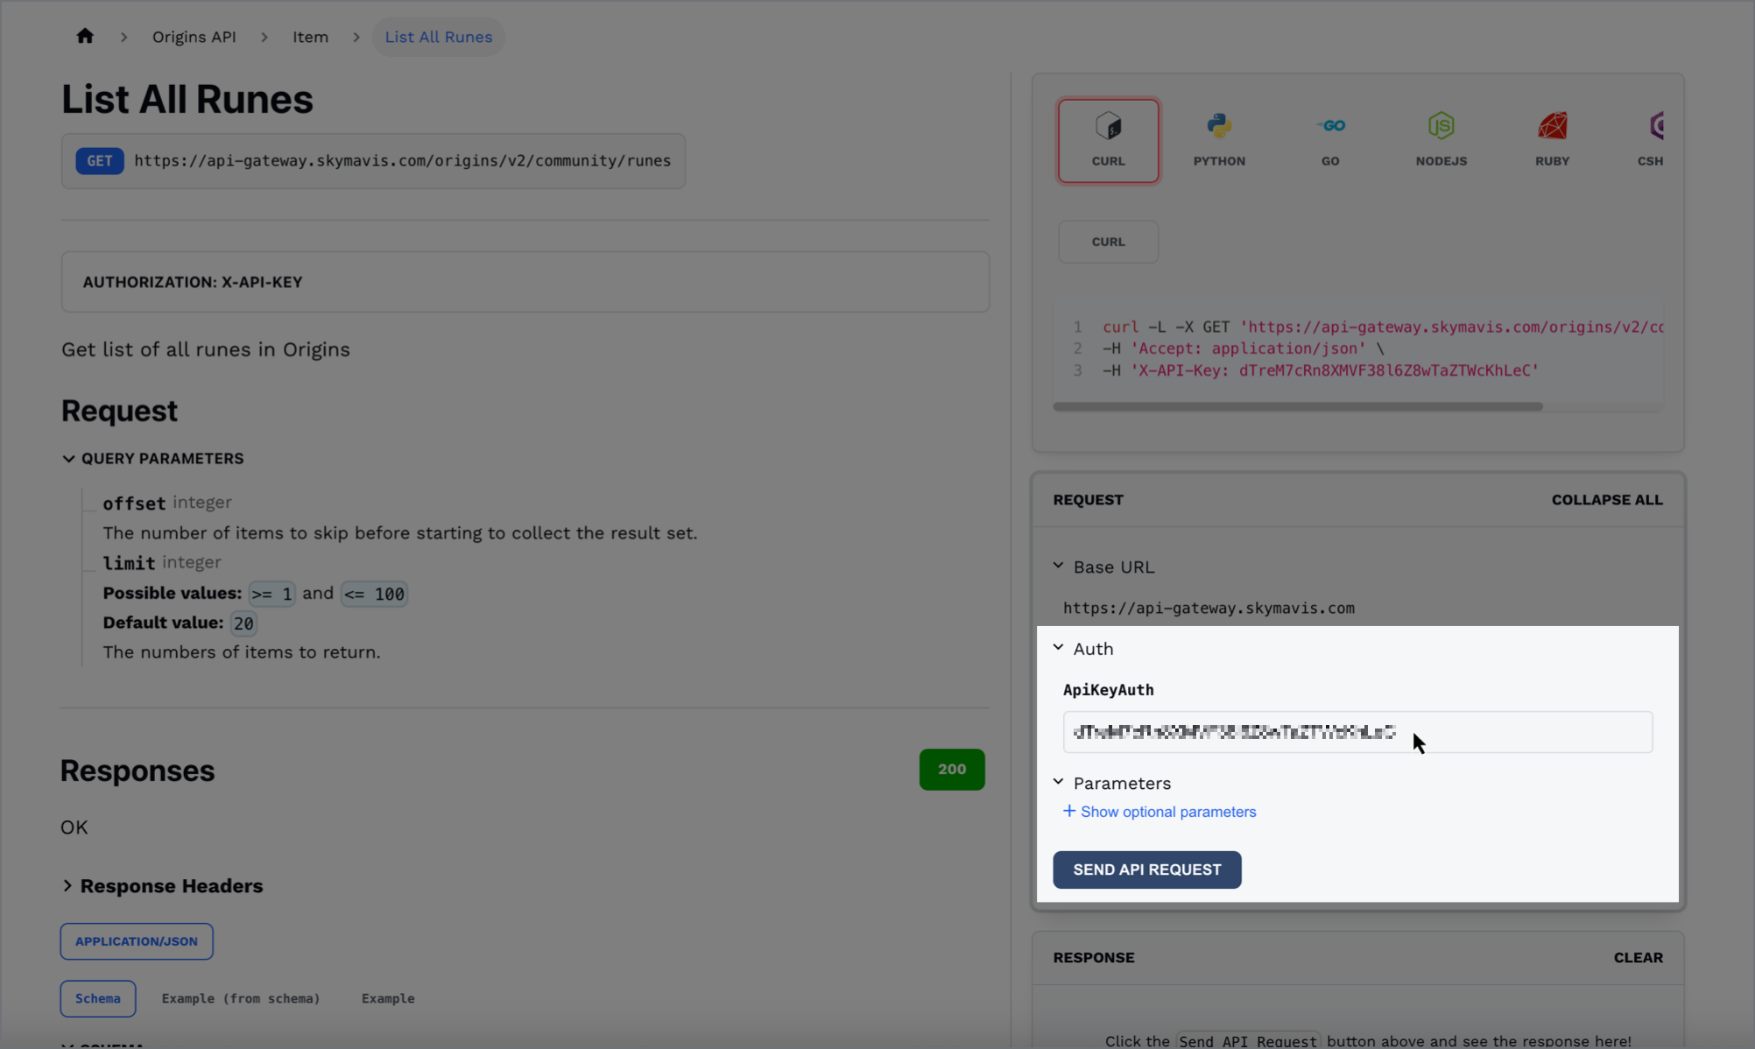Select the NodeJS language icon
The width and height of the screenshot is (1755, 1049).
pyautogui.click(x=1441, y=140)
